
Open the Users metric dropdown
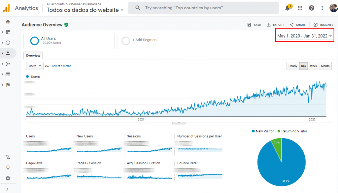pyautogui.click(x=34, y=66)
